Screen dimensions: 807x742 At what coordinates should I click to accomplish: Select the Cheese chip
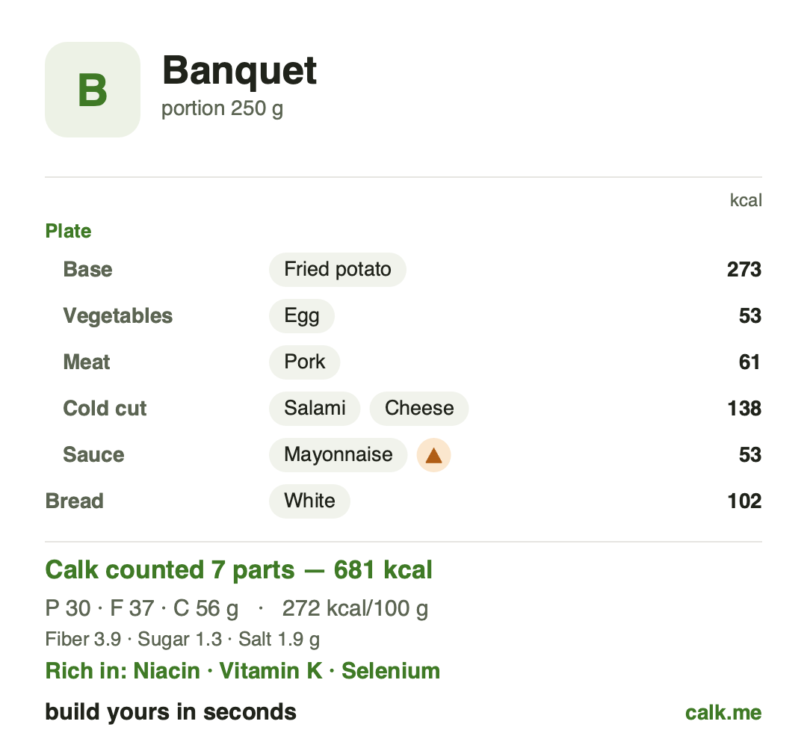tap(419, 409)
